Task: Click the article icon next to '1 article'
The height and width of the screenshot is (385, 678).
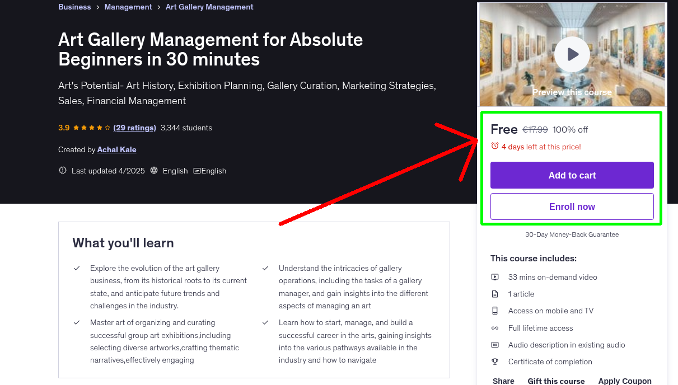Action: pyautogui.click(x=495, y=294)
